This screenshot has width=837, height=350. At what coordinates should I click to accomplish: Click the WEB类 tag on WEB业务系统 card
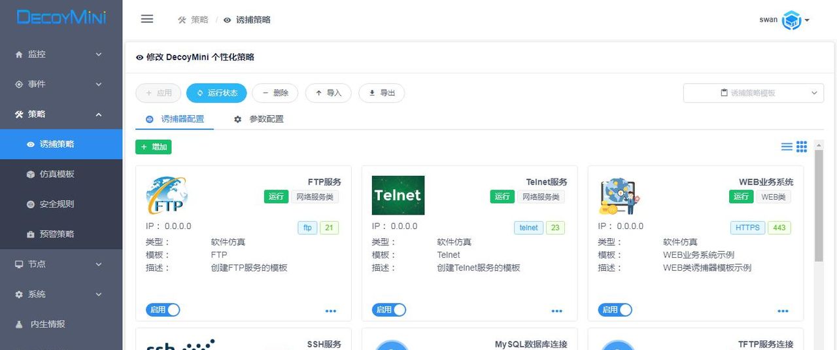point(774,197)
